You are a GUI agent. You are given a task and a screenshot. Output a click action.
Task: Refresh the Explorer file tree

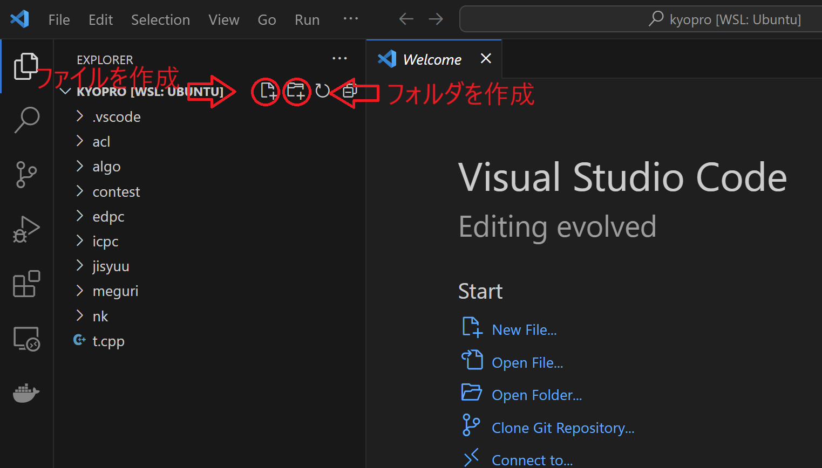(x=323, y=91)
